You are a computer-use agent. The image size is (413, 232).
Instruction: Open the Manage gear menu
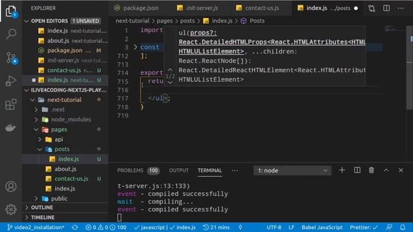click(11, 209)
